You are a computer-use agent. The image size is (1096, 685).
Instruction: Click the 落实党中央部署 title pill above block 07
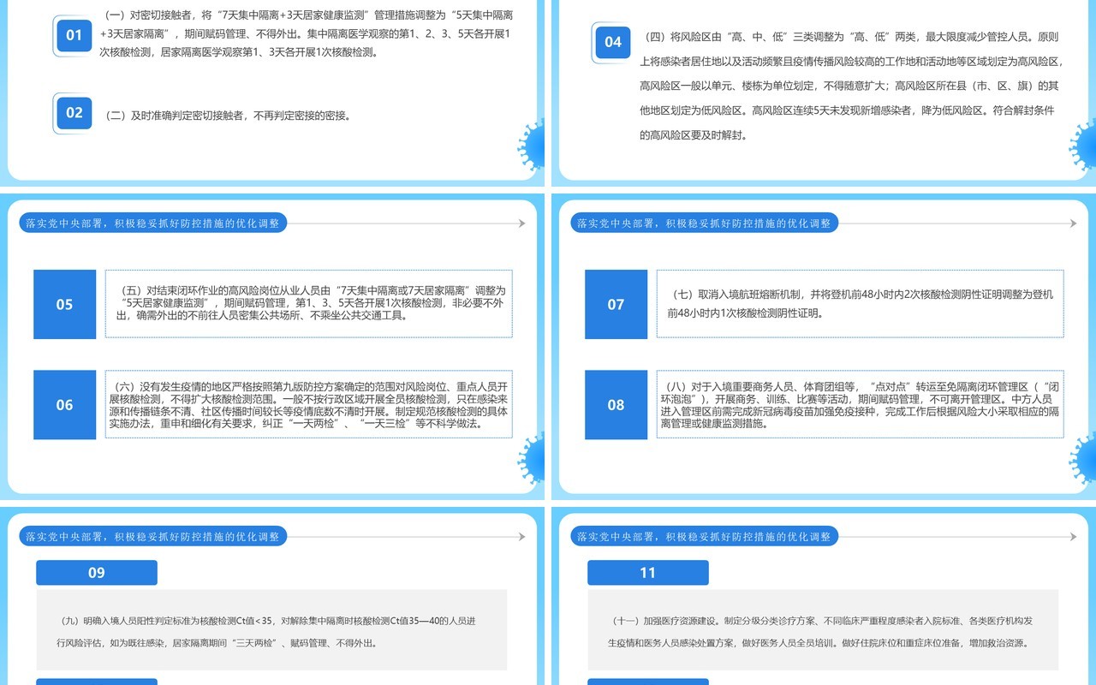click(x=705, y=223)
